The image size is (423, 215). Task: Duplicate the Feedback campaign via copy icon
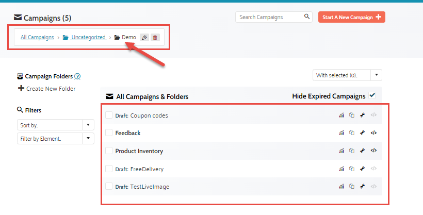click(x=352, y=133)
